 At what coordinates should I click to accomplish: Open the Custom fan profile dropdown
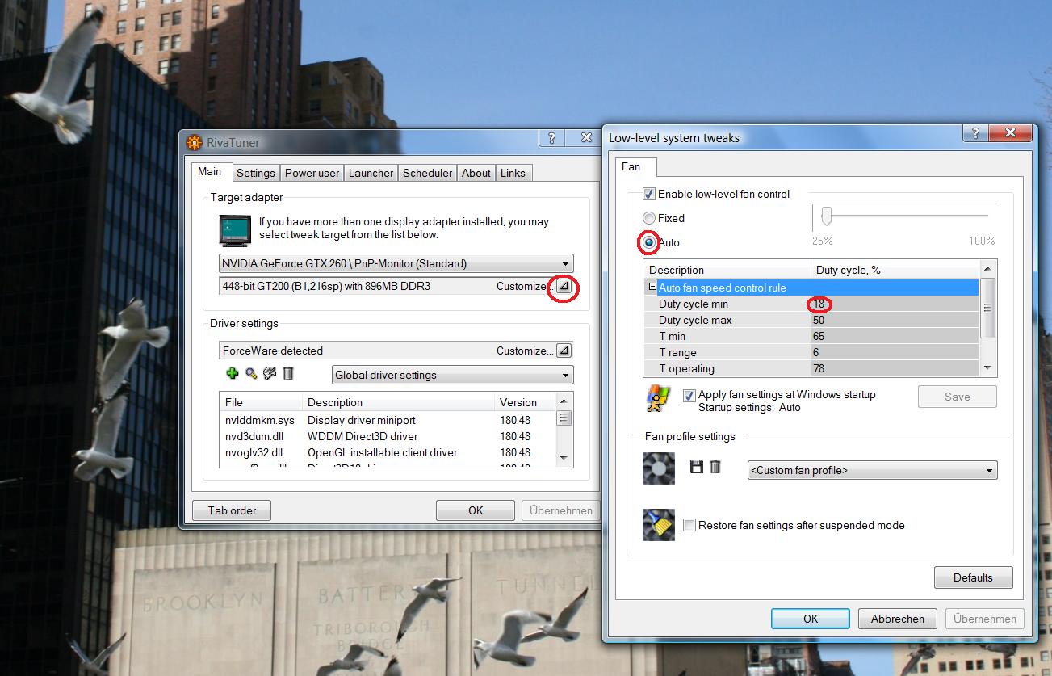(x=873, y=470)
